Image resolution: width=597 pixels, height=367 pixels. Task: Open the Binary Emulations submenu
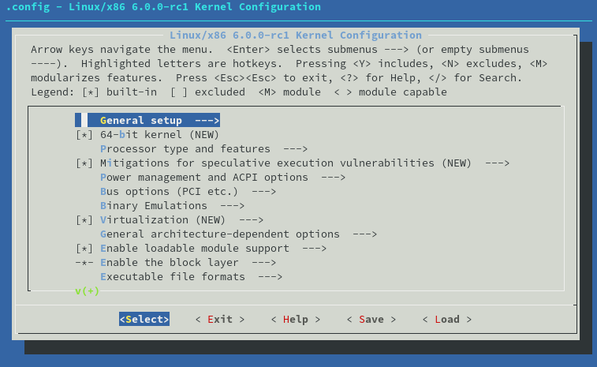coord(172,206)
